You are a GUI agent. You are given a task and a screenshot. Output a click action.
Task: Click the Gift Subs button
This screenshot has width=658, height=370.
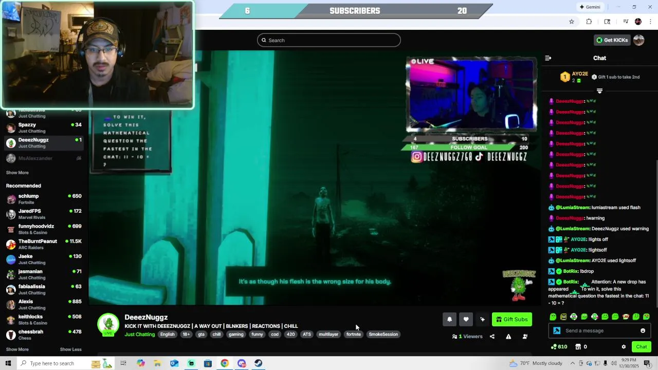[512, 320]
